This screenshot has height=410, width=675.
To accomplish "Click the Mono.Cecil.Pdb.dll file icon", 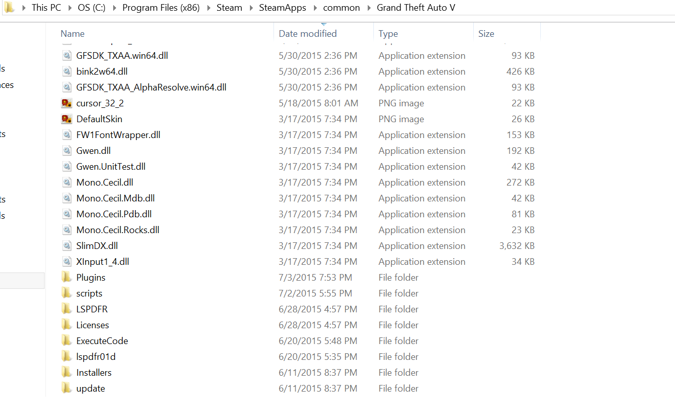I will pyautogui.click(x=67, y=214).
